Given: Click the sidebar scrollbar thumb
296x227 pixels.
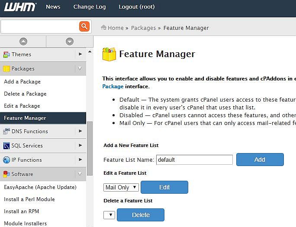Looking at the screenshot, I should (90, 148).
